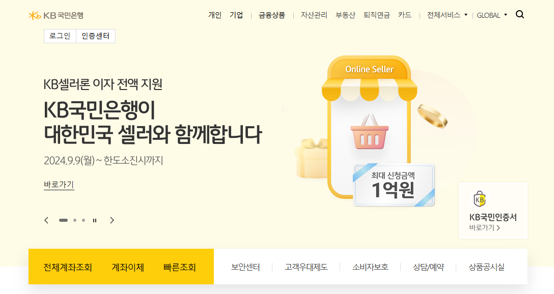Click the shopping basket illustration

coord(369,132)
